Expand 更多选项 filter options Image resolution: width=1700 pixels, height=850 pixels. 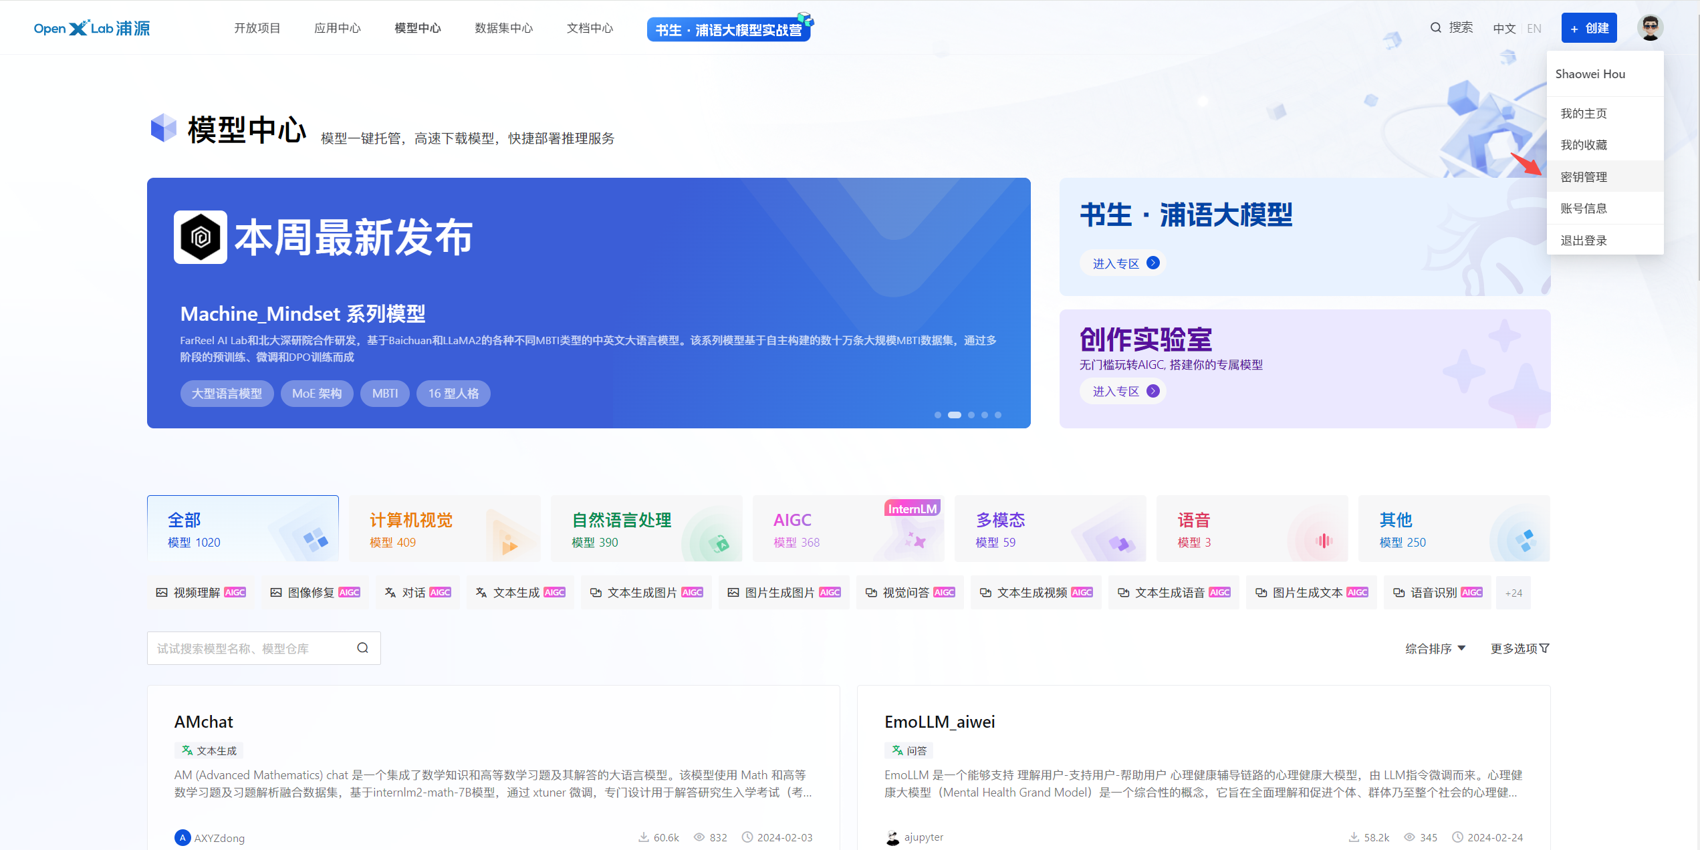click(x=1520, y=648)
